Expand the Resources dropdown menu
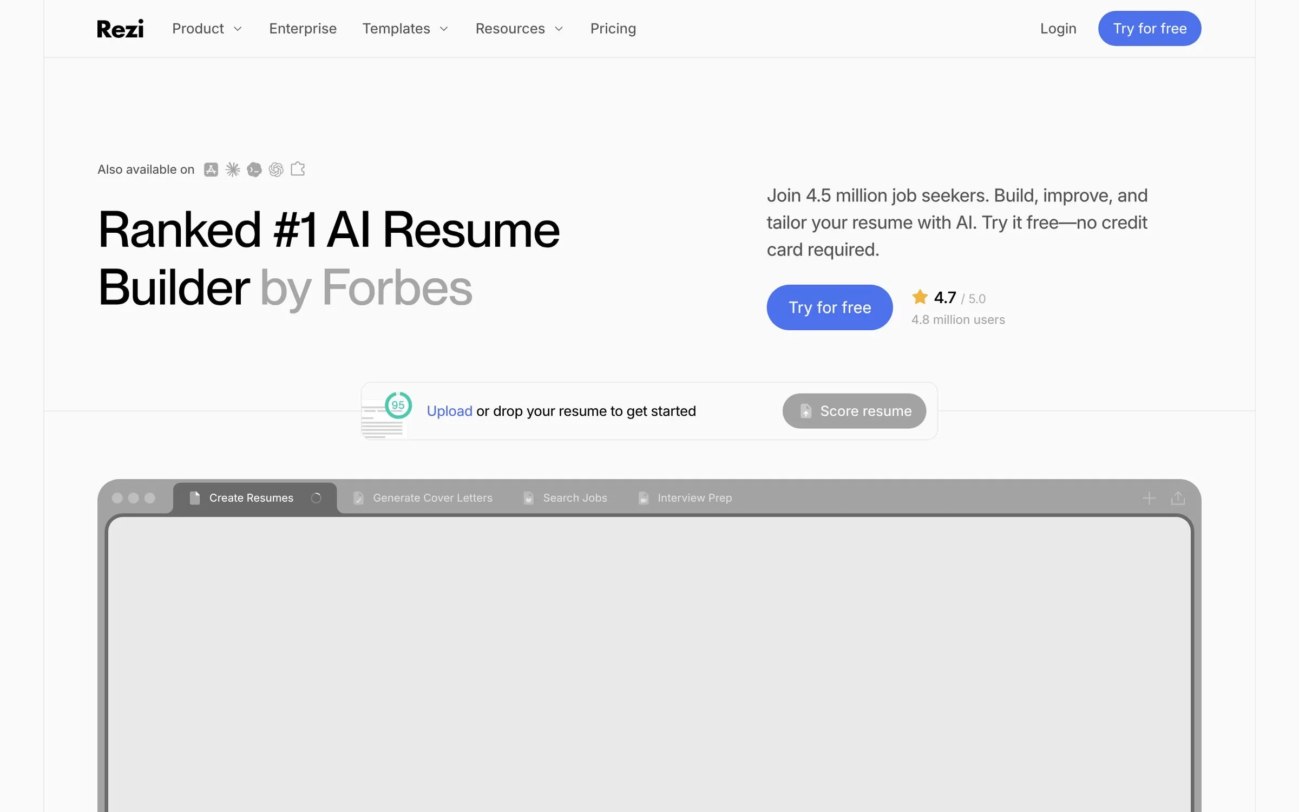The width and height of the screenshot is (1299, 812). pyautogui.click(x=520, y=29)
